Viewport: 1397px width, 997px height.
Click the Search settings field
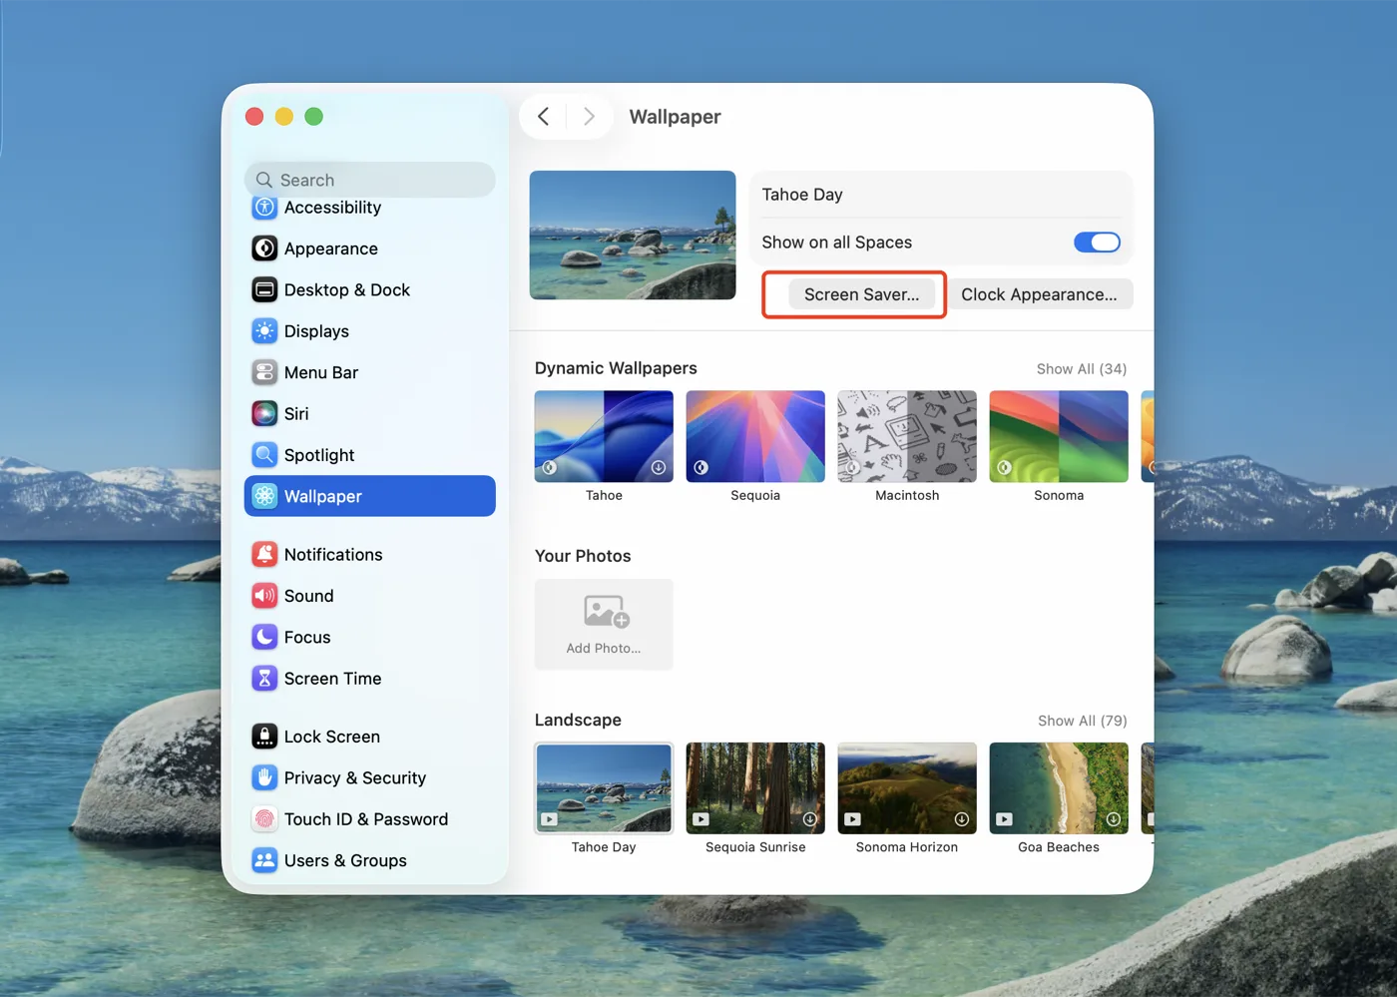pos(370,180)
